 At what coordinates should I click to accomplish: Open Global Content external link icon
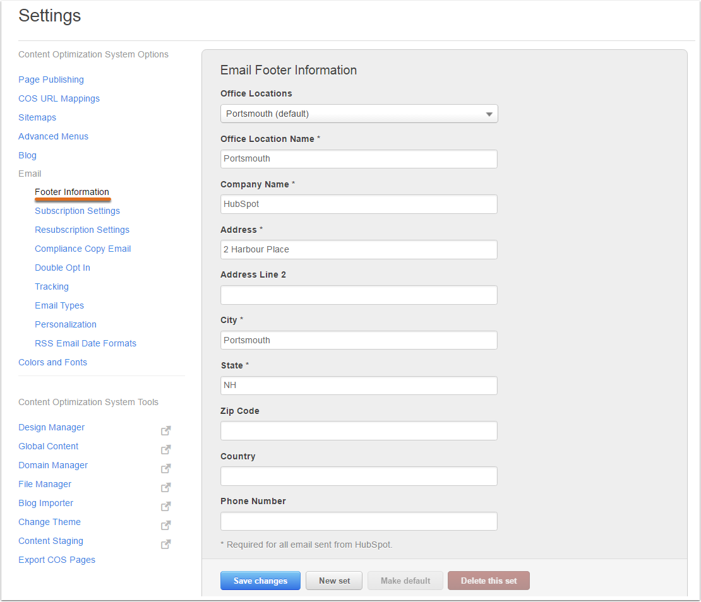pos(165,449)
